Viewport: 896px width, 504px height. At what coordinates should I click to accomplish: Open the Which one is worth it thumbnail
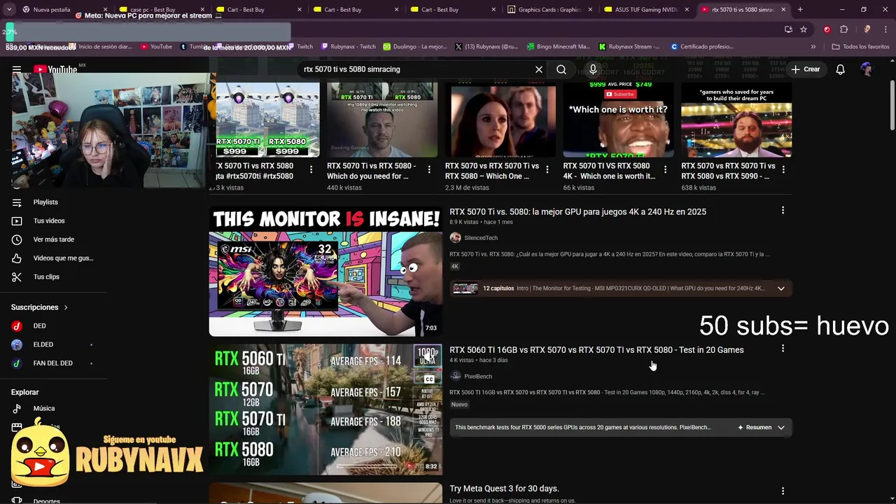[x=618, y=120]
